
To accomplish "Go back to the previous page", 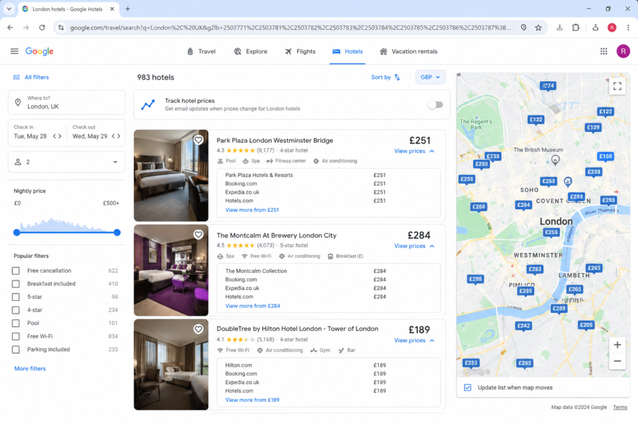I will click(x=10, y=27).
